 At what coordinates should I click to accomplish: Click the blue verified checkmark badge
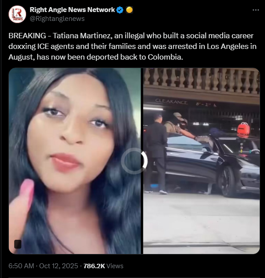[x=120, y=10]
